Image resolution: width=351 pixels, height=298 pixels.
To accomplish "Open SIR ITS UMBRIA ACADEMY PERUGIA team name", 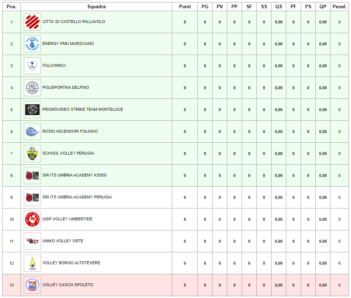I will (x=77, y=197).
